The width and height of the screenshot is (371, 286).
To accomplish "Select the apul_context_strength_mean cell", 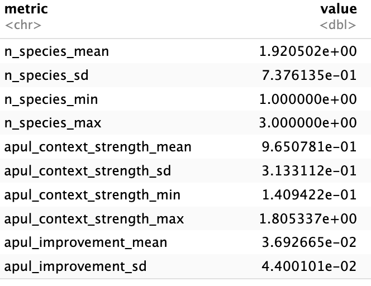I will pyautogui.click(x=98, y=147).
